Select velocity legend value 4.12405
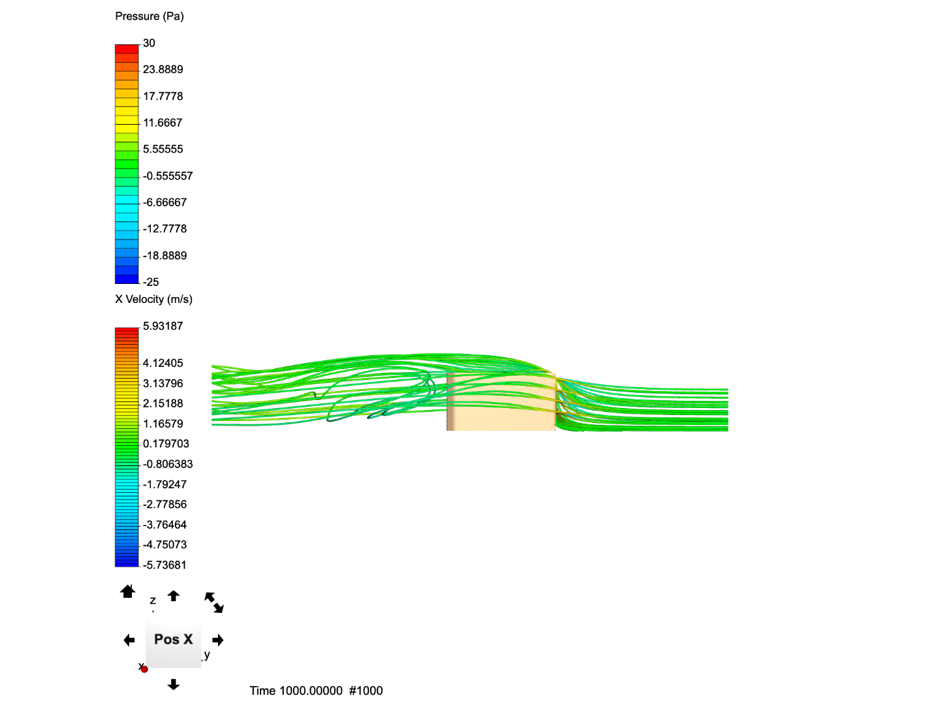Viewport: 940px width, 705px height. pyautogui.click(x=163, y=363)
